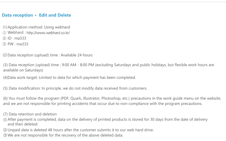Screen dimensions: 226x141
Task: Click the PW value ma333
Action: tap(22, 44)
